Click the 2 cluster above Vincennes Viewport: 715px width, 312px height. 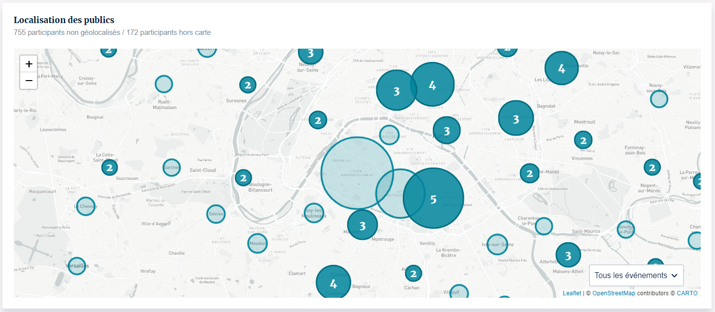pyautogui.click(x=583, y=140)
